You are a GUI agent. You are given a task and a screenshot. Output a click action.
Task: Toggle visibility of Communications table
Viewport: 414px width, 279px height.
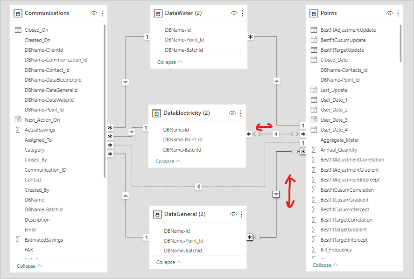pos(94,14)
